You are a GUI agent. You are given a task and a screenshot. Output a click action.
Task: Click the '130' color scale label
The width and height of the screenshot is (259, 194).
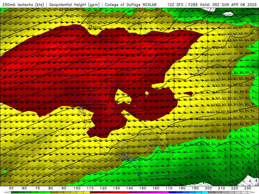117,188
